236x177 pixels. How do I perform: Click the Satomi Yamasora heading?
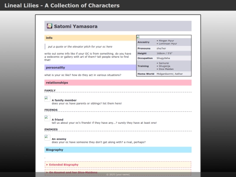pyautogui.click(x=76, y=26)
